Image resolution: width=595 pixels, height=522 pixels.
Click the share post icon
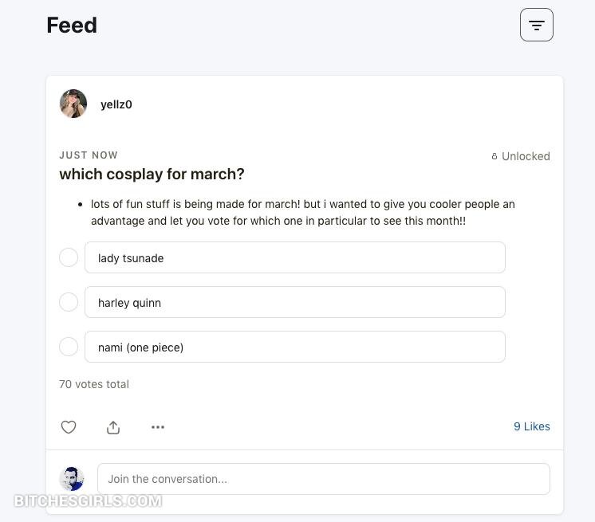(x=113, y=427)
